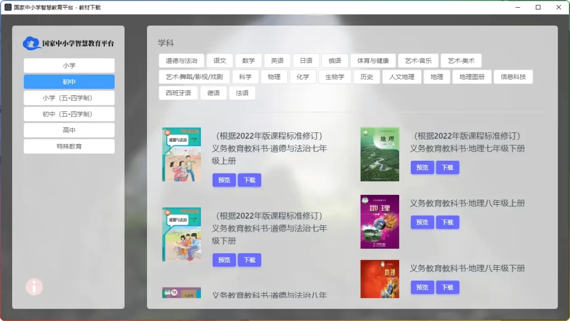
Task: Select the 地理 subject tag
Action: (436, 77)
